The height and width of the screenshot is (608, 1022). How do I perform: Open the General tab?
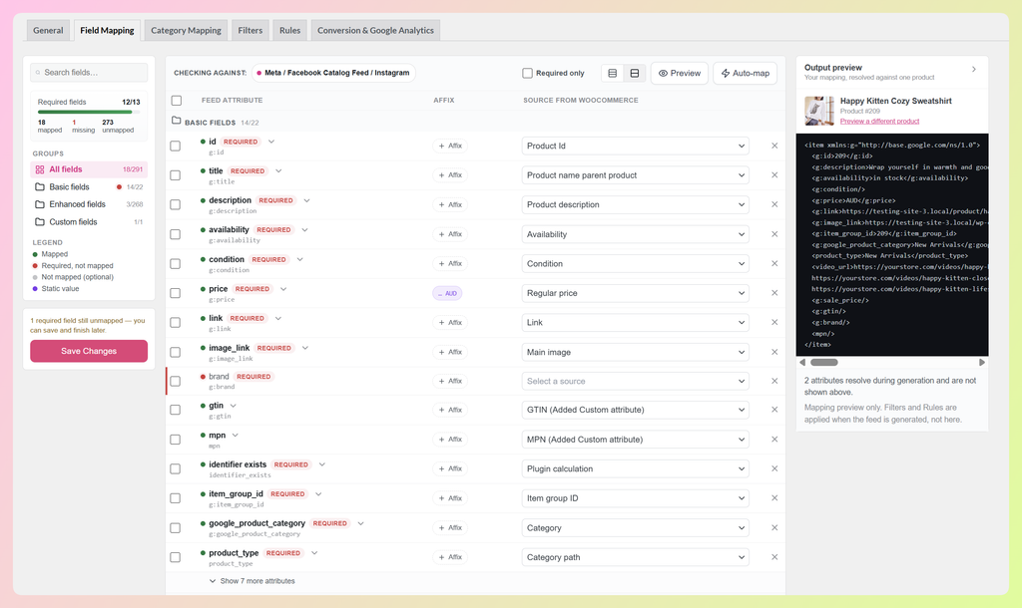click(48, 30)
